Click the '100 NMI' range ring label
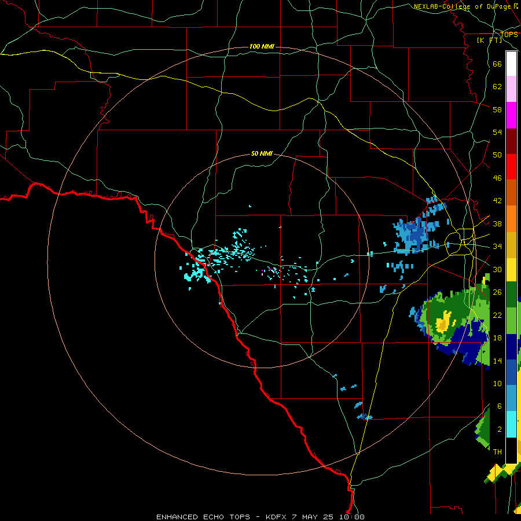 point(262,46)
